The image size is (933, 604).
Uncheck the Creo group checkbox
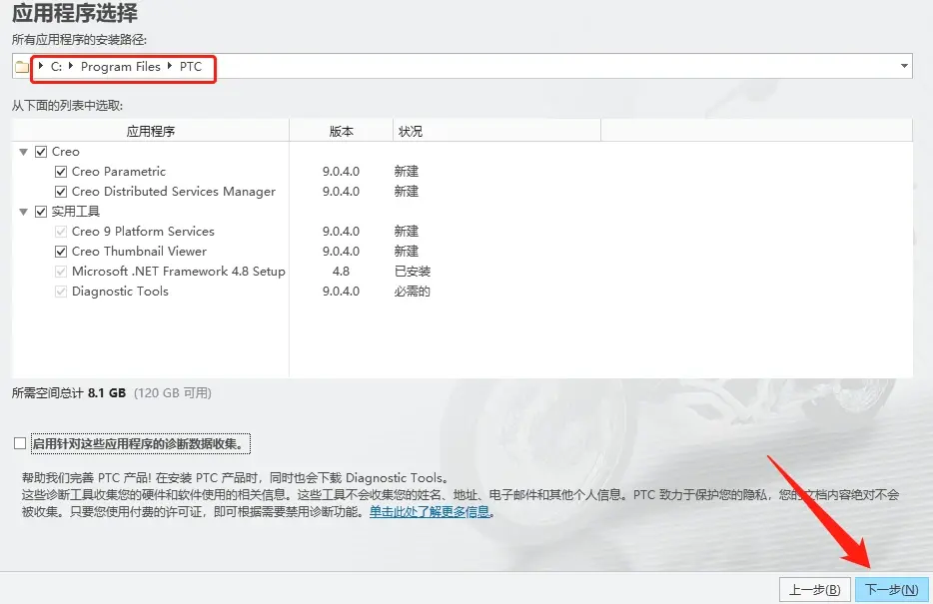tap(41, 152)
